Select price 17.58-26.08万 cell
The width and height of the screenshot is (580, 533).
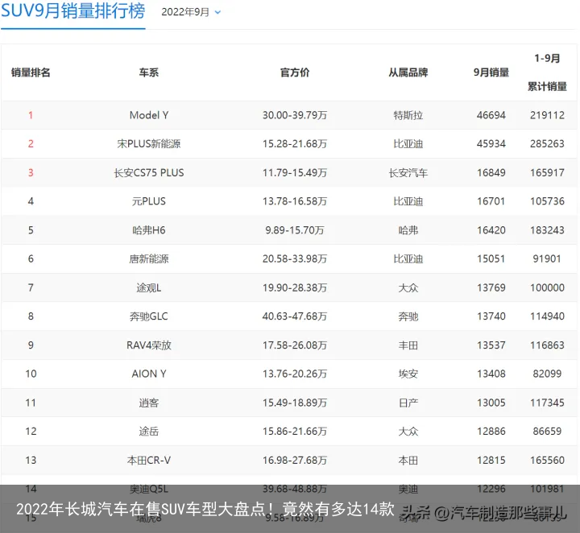click(295, 345)
